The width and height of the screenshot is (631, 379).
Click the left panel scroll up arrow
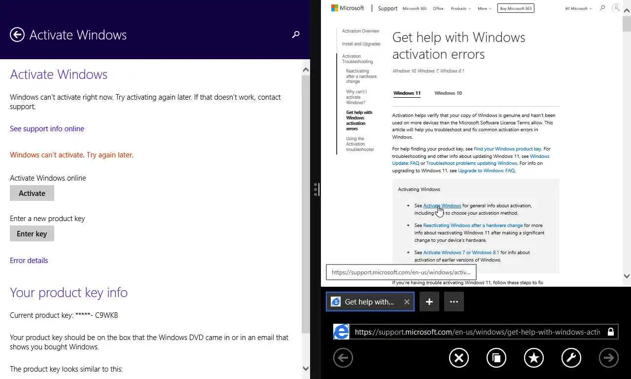point(306,70)
